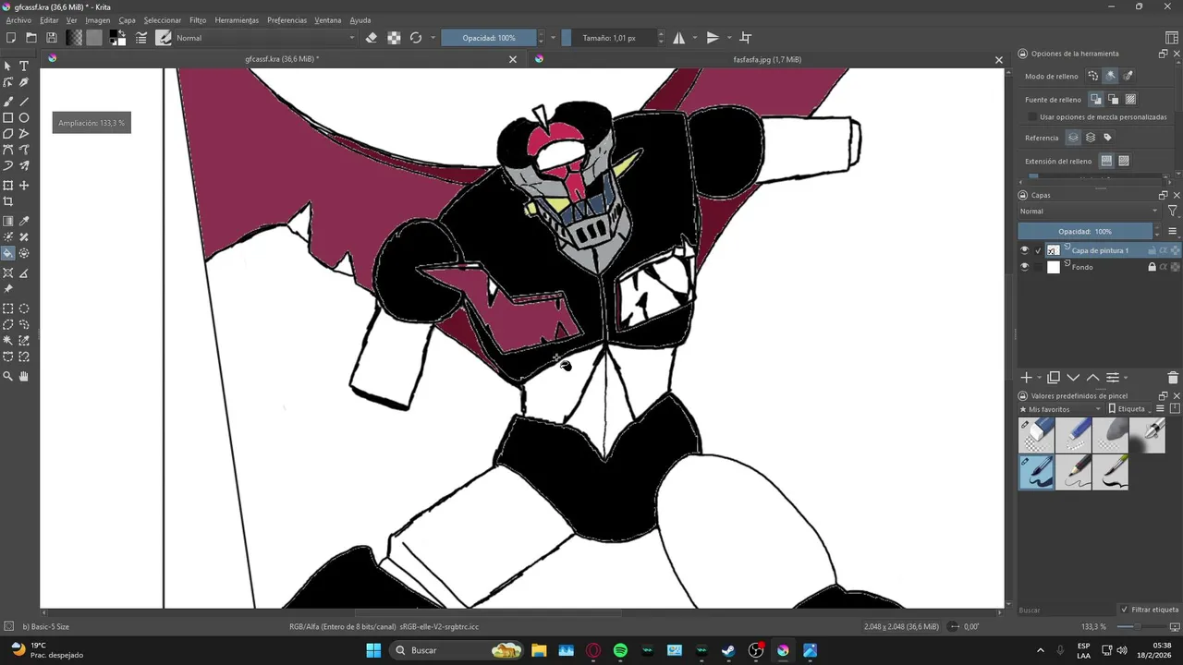This screenshot has height=665, width=1183.
Task: Open the Archivo menu
Action: (18, 20)
